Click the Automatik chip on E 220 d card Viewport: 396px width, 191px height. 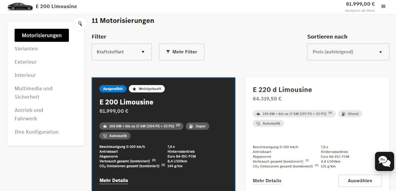point(268,123)
